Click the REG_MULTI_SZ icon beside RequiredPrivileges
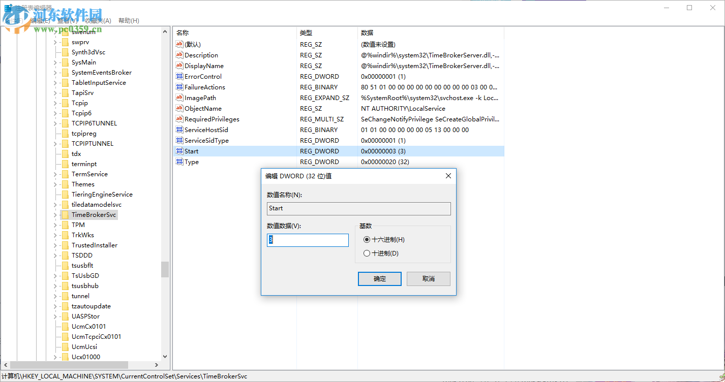 coord(179,119)
